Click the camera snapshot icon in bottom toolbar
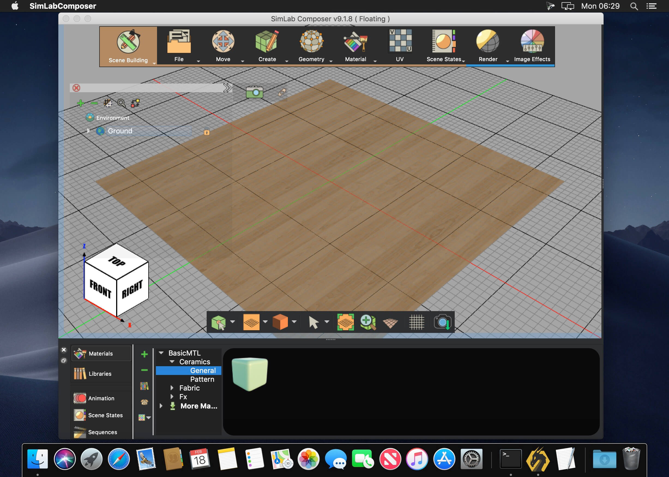Viewport: 669px width, 477px height. 442,322
